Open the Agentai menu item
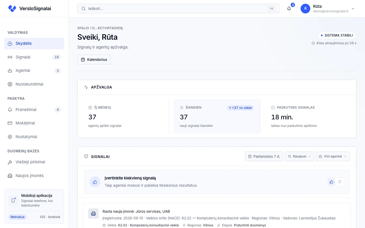 34,71
